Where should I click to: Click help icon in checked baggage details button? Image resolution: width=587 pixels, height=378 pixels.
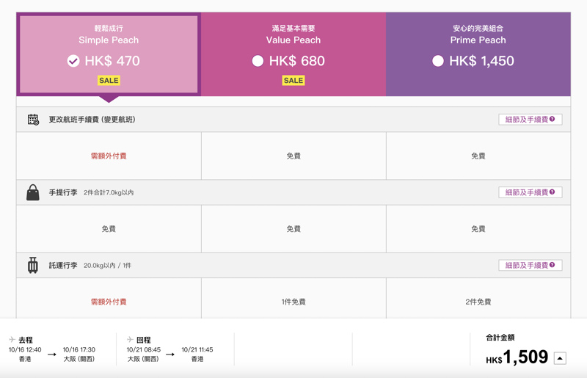pyautogui.click(x=553, y=265)
